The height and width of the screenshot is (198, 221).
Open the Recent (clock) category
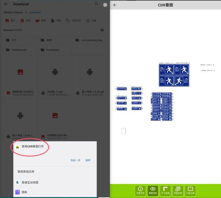click(91, 21)
